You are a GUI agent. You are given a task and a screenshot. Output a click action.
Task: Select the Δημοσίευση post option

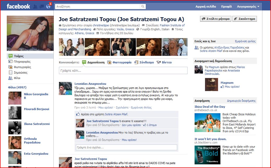[93, 62]
